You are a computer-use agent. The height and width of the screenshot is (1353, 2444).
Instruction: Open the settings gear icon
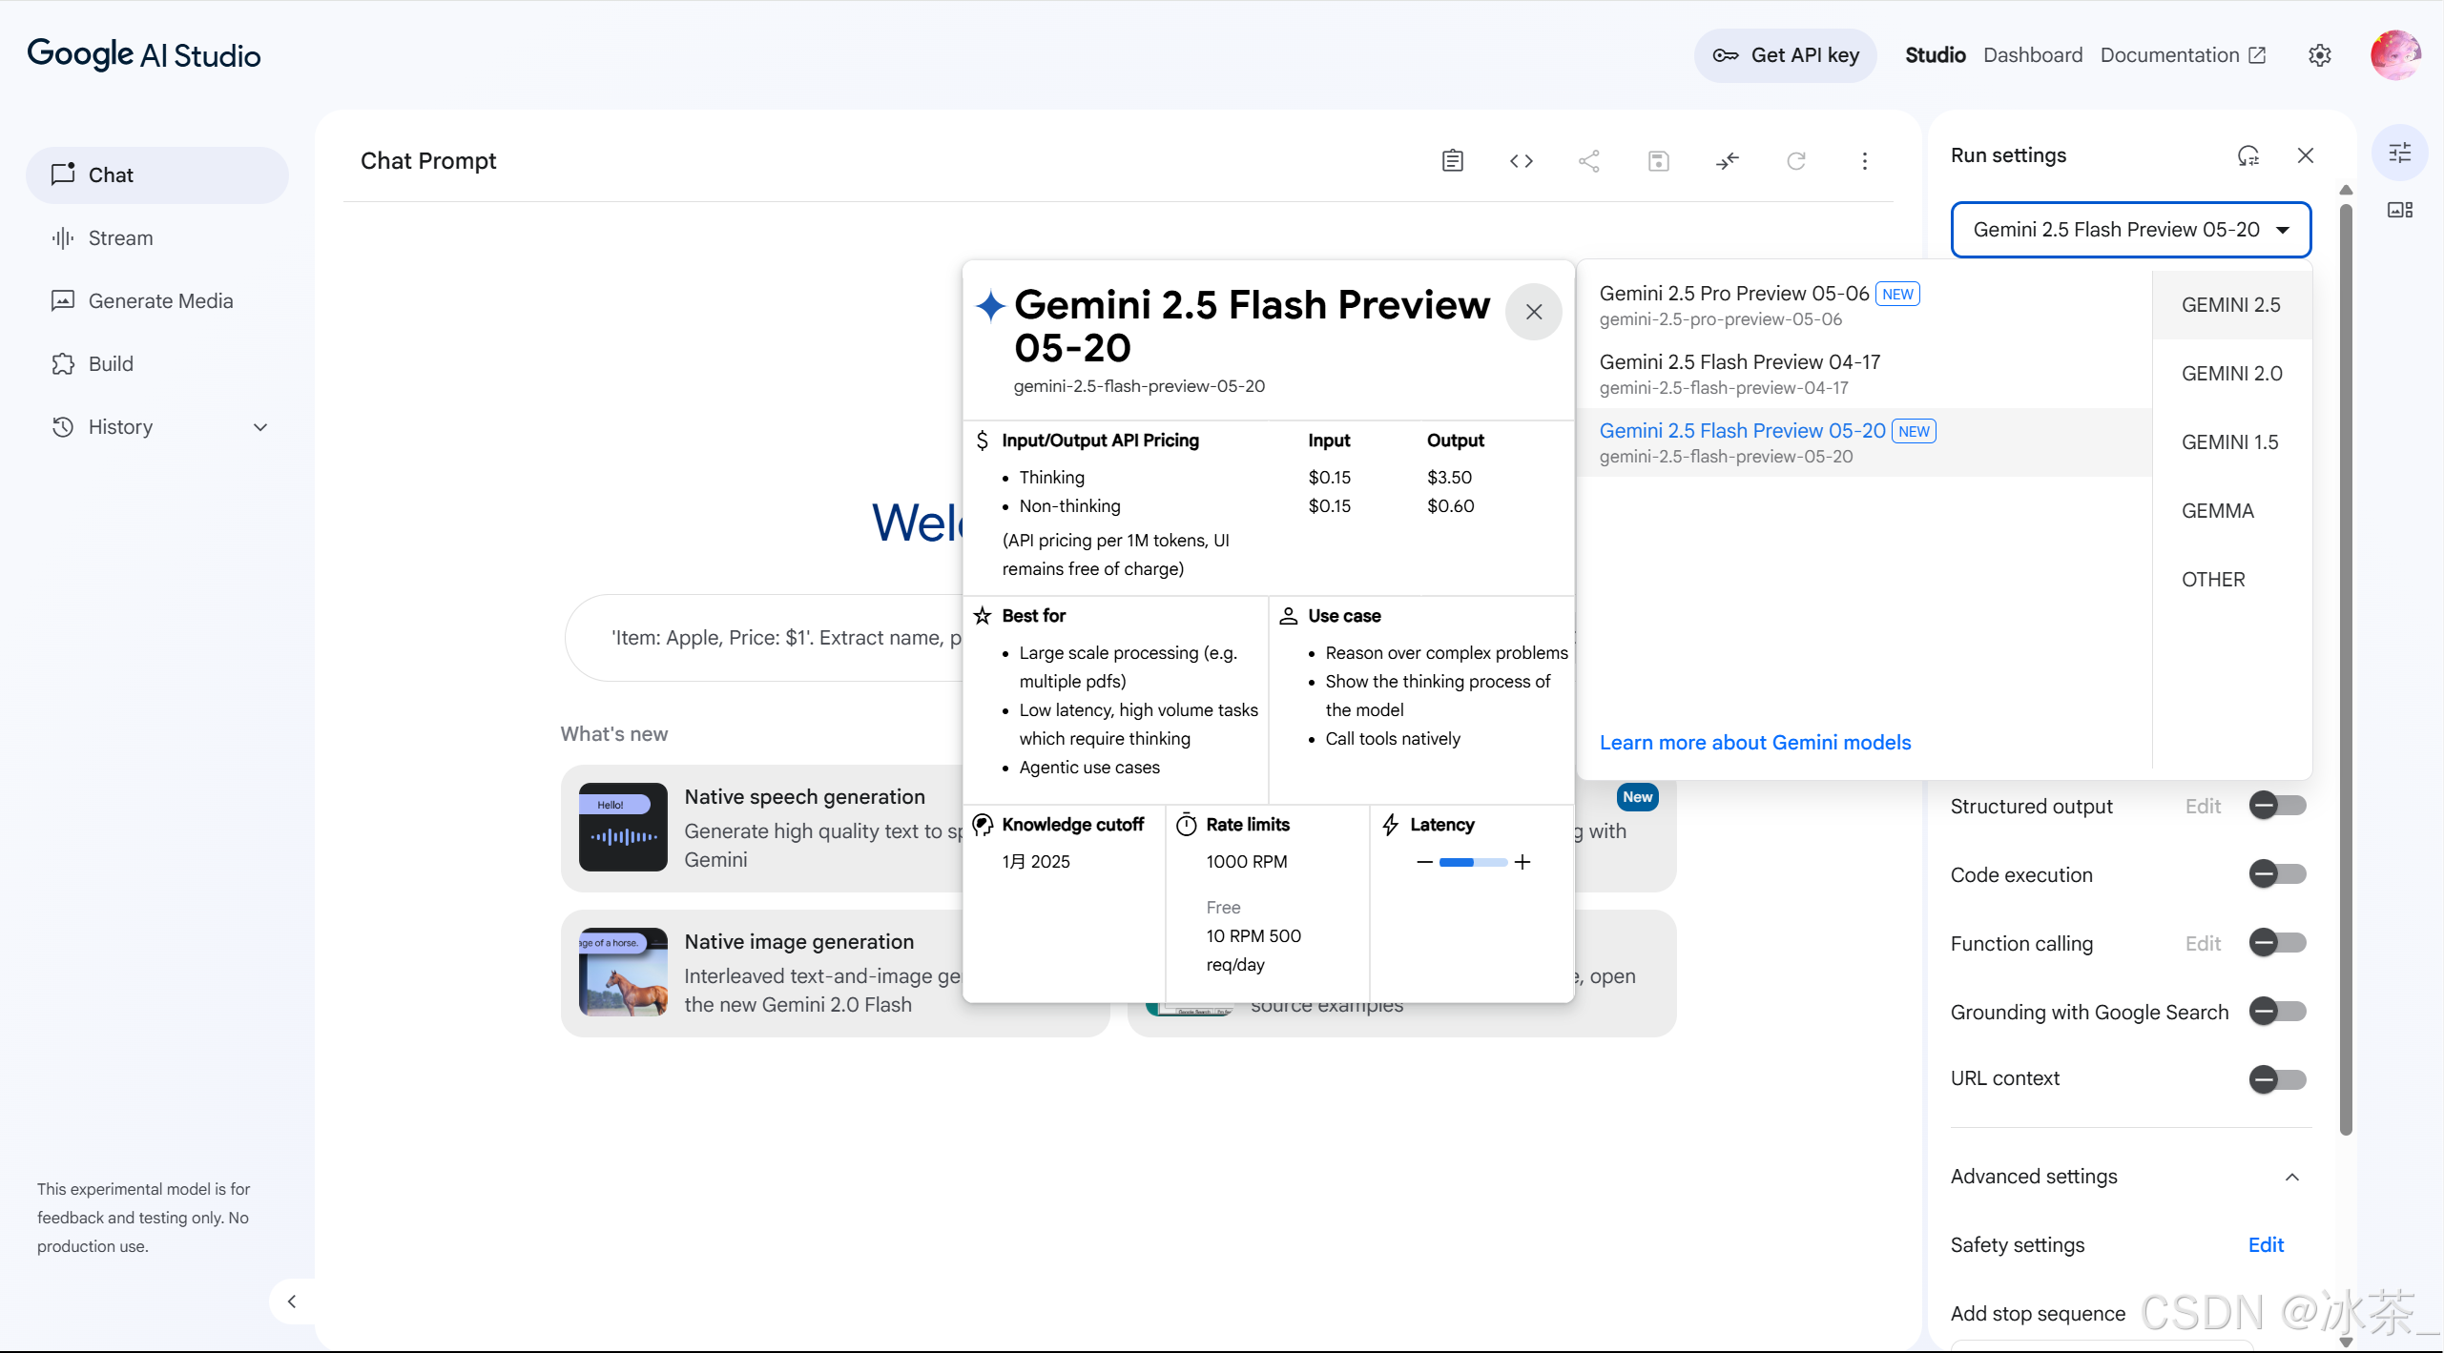point(2319,55)
